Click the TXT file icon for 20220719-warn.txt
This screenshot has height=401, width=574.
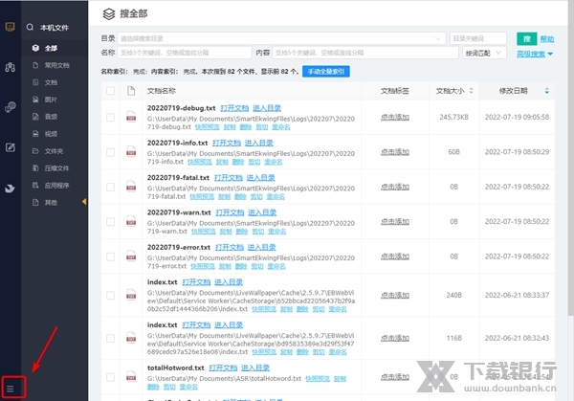(x=131, y=221)
